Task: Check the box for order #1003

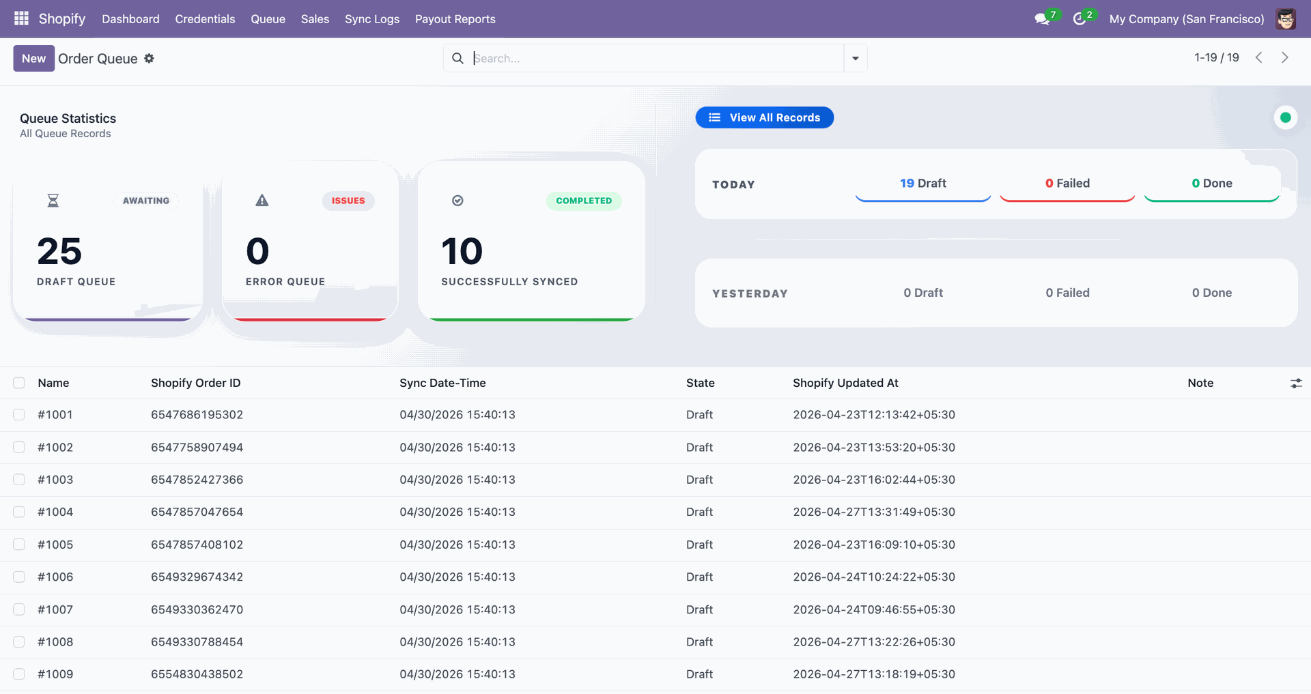Action: 19,480
